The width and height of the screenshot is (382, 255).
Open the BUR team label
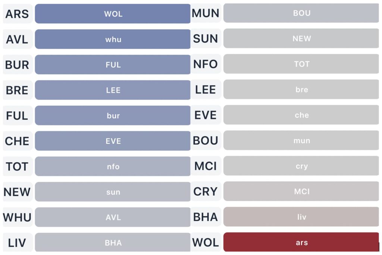(17, 65)
